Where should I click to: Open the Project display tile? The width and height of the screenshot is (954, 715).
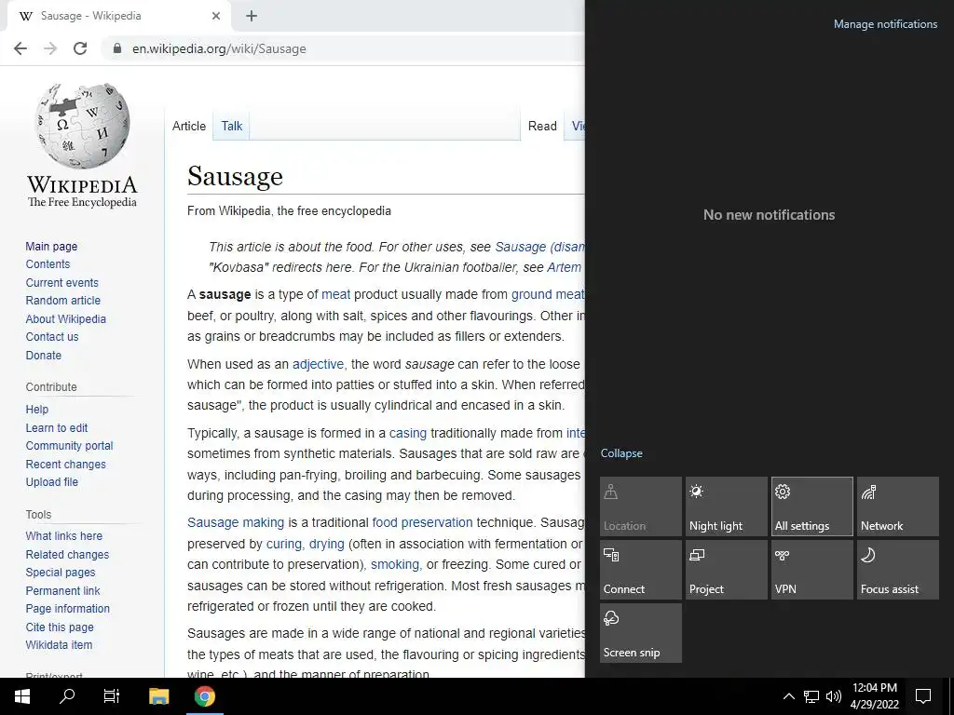(x=727, y=570)
